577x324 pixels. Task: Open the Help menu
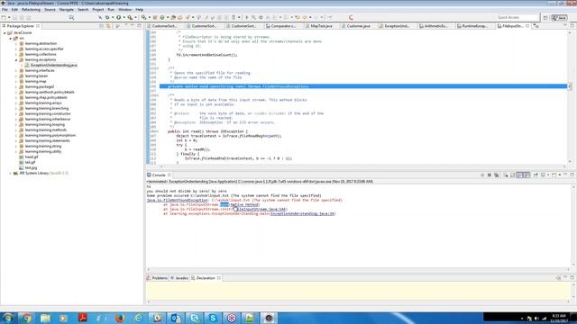tap(140, 10)
